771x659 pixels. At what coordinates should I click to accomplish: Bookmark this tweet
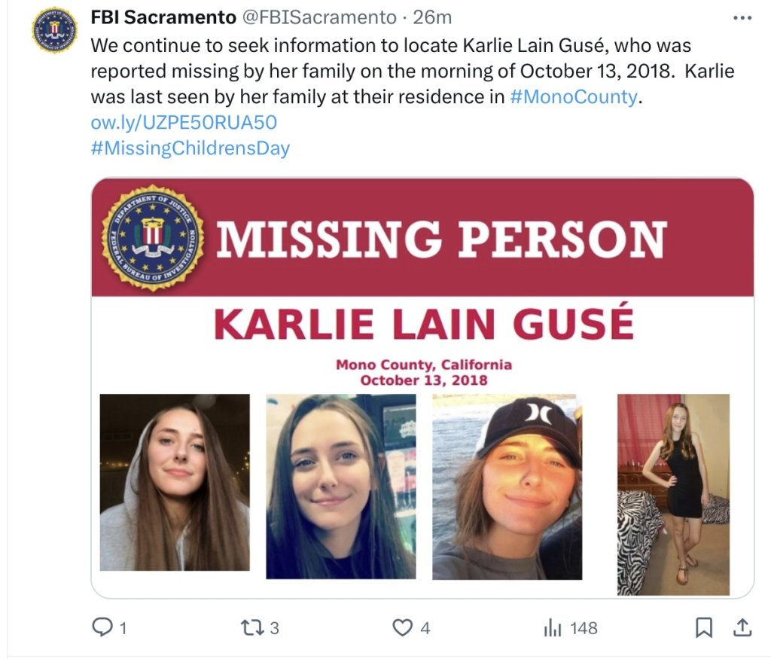click(704, 627)
